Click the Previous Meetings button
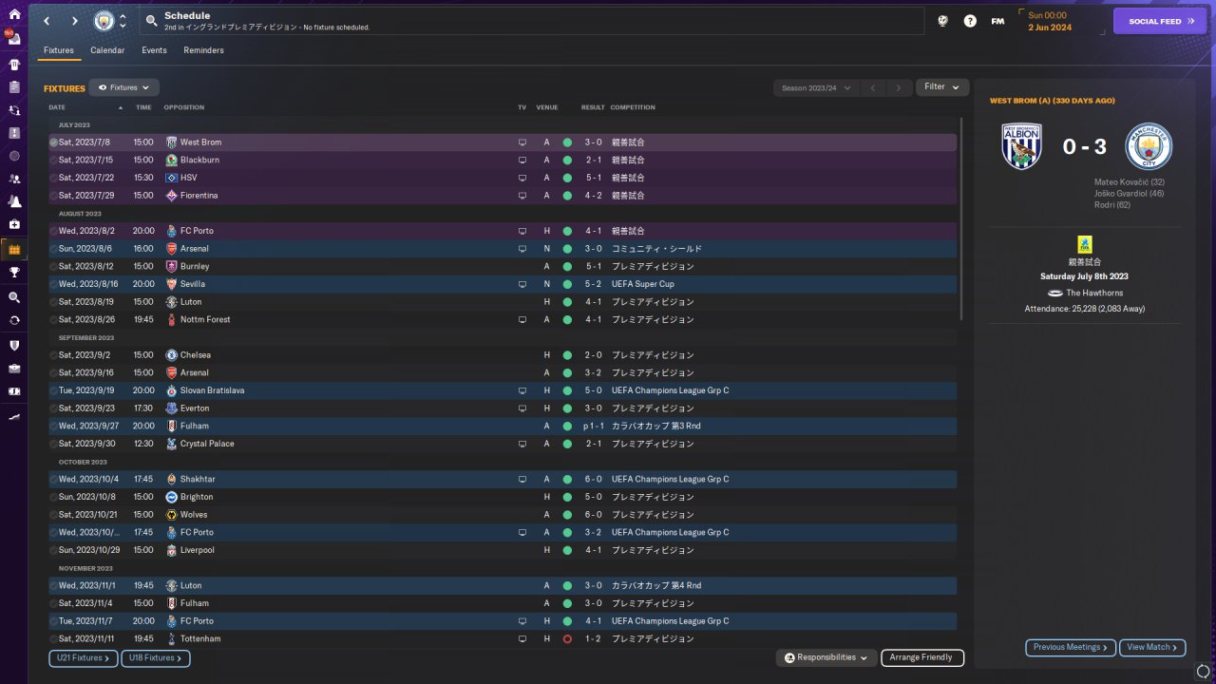The height and width of the screenshot is (684, 1216). tap(1071, 647)
